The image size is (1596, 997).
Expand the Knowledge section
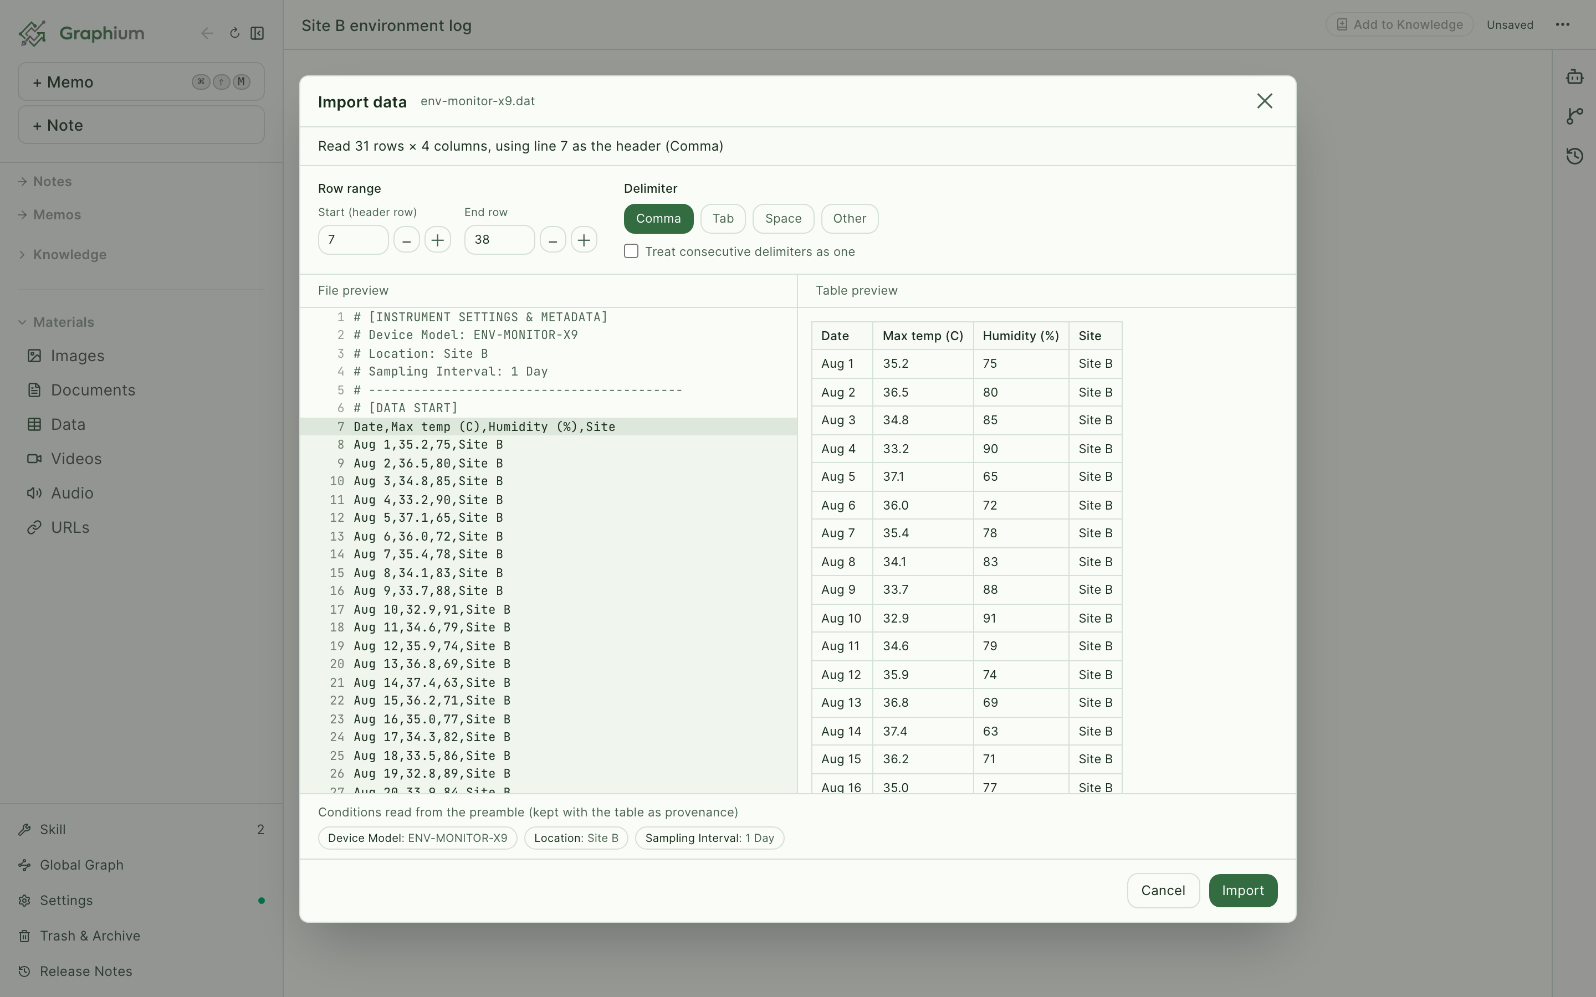point(62,255)
